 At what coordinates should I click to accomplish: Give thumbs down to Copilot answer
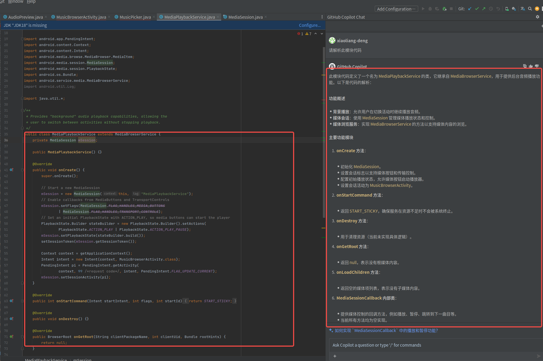click(x=537, y=67)
